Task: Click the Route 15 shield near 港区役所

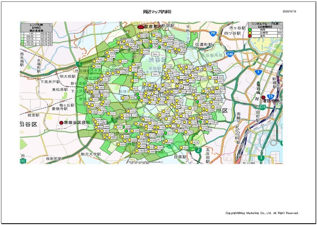Action: point(270,97)
